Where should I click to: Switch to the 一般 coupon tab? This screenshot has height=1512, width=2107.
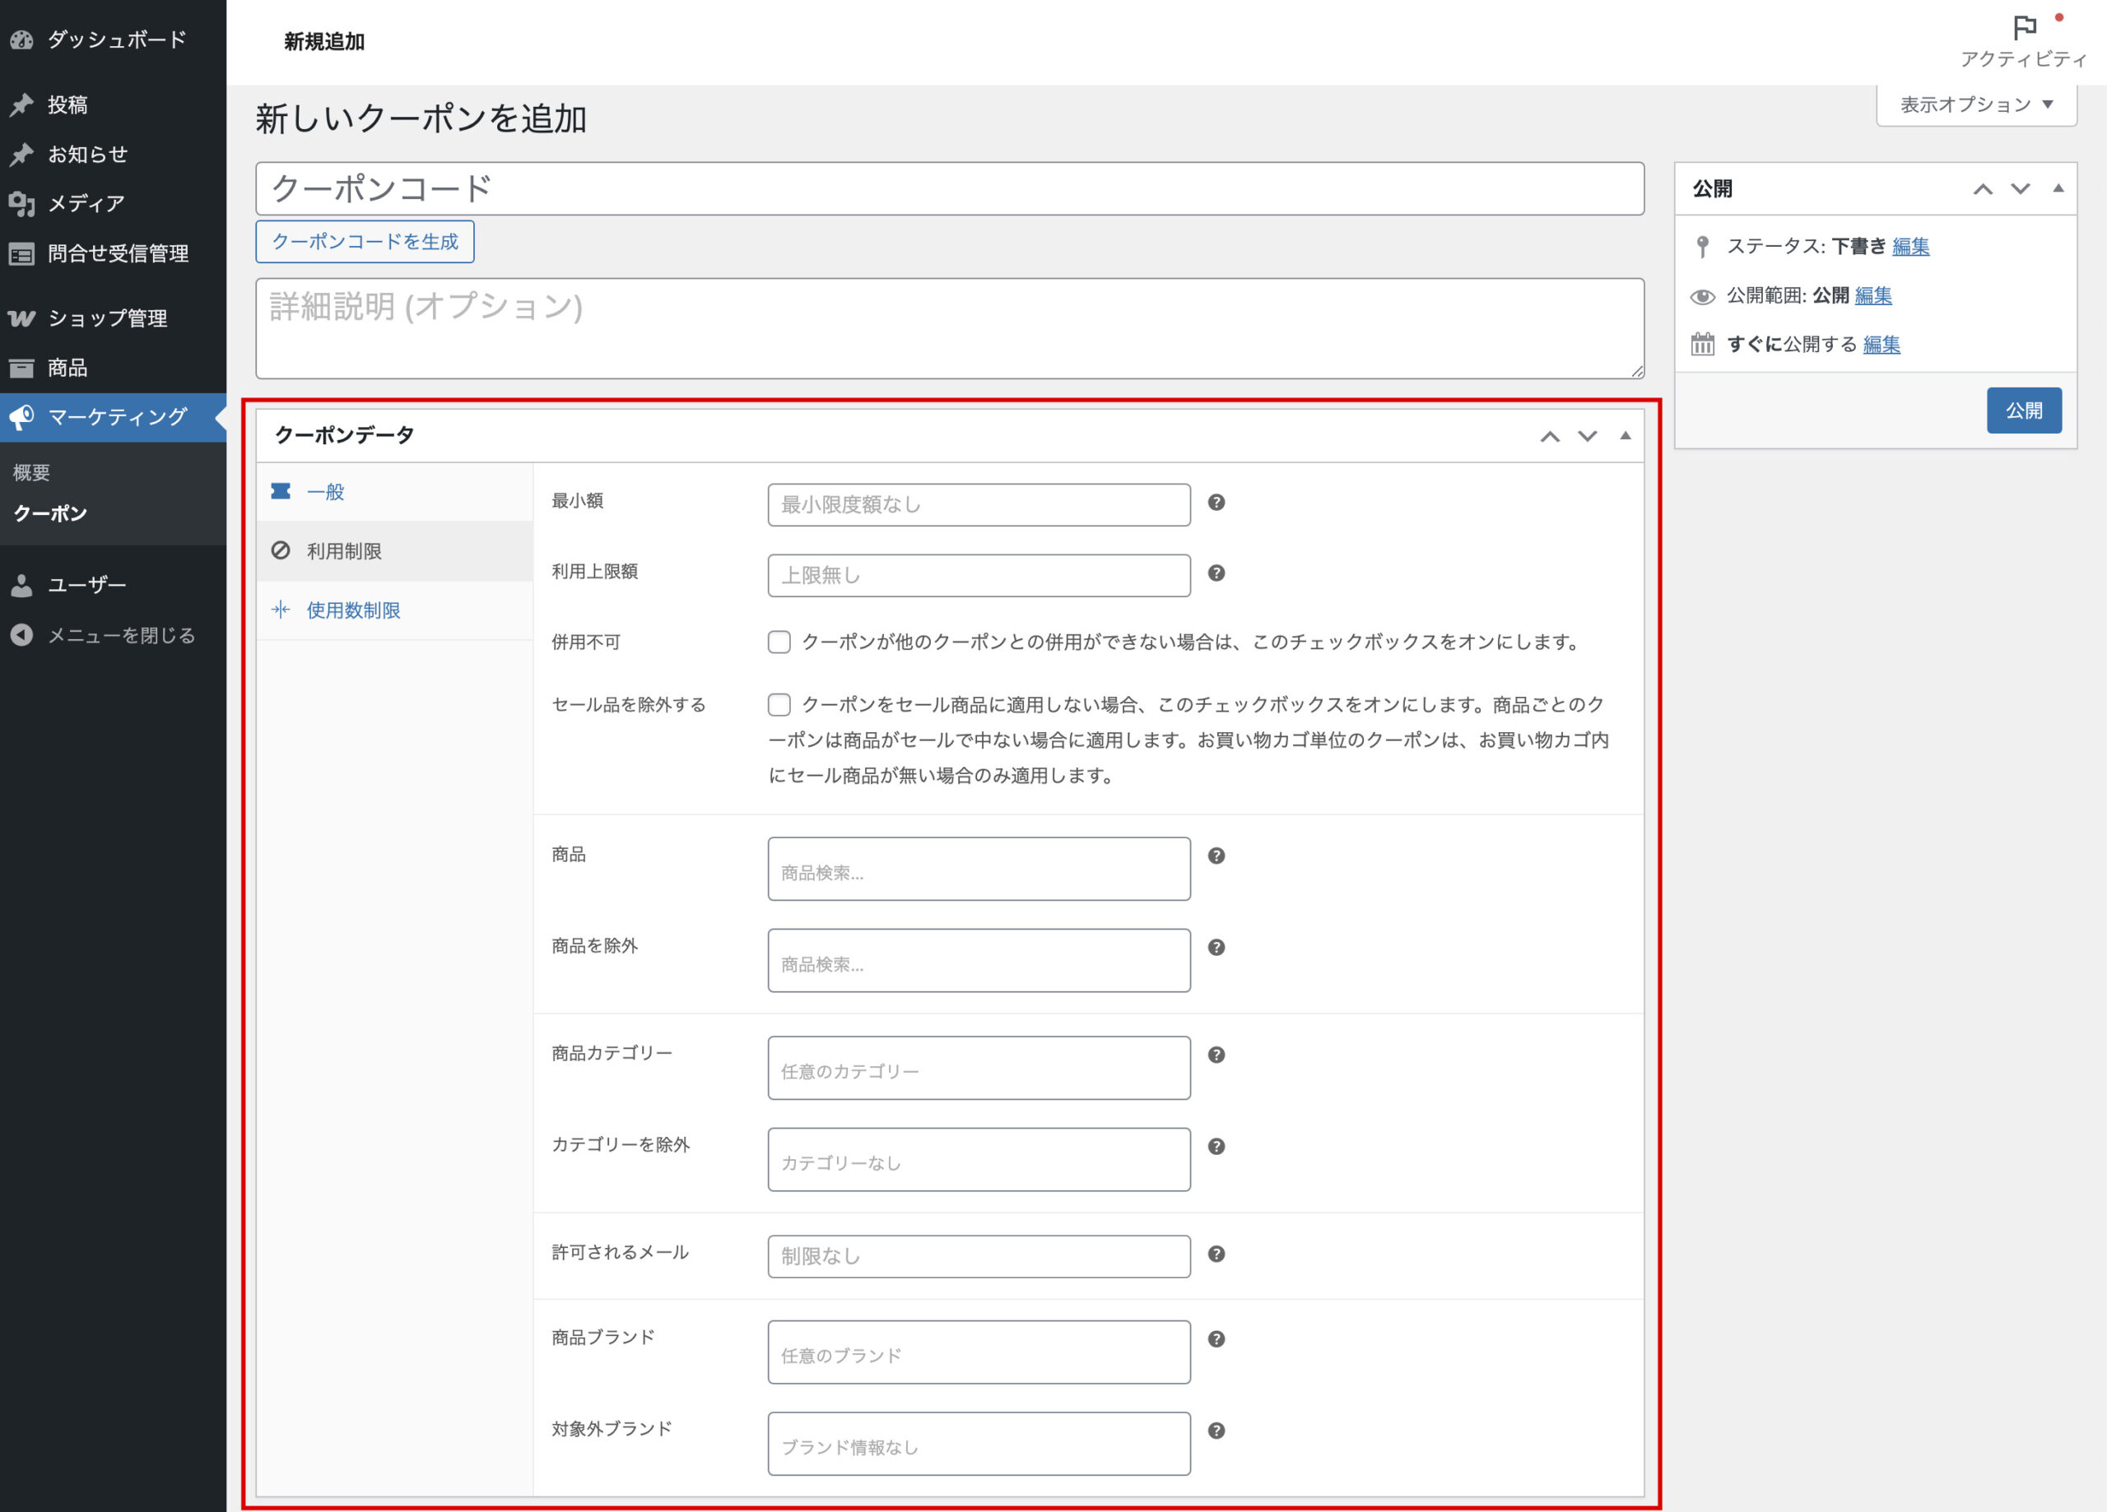click(325, 491)
